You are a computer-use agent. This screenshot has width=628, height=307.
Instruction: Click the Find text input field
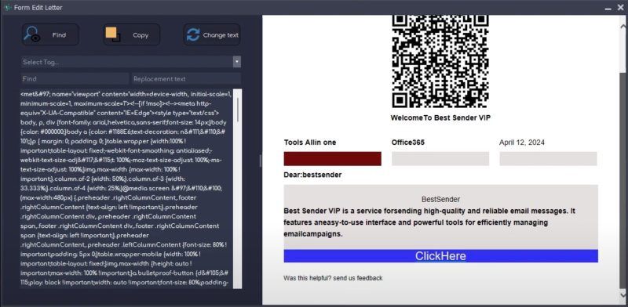tap(75, 79)
